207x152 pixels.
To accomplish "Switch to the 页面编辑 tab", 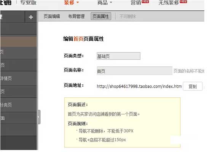I will tap(52, 16).
